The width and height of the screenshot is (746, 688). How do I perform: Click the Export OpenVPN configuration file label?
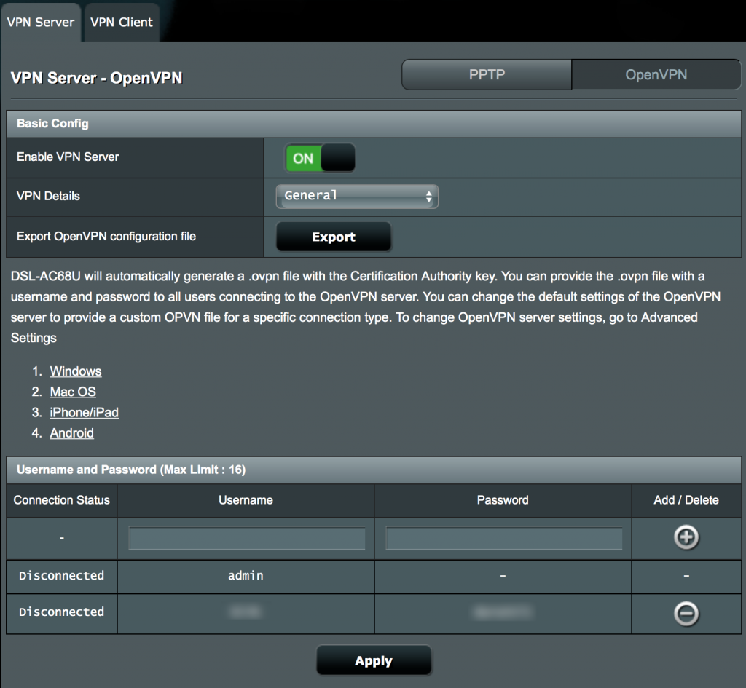tap(106, 237)
